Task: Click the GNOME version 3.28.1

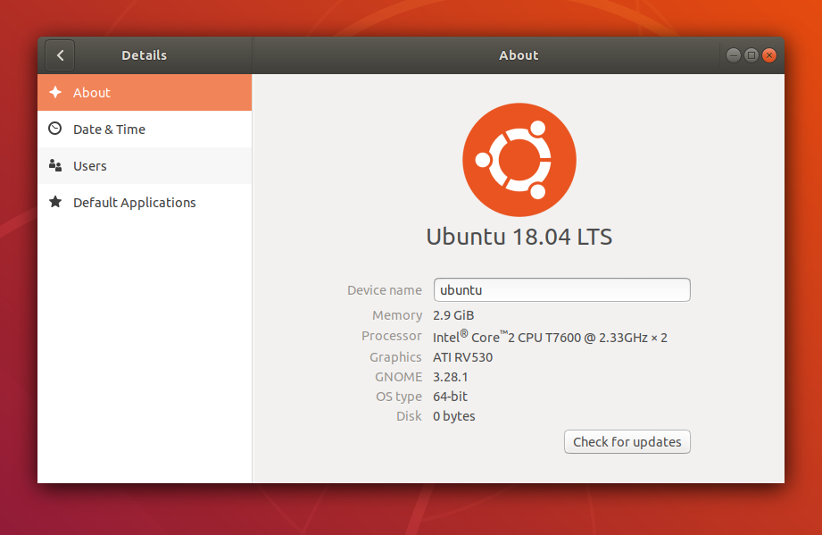Action: (451, 377)
